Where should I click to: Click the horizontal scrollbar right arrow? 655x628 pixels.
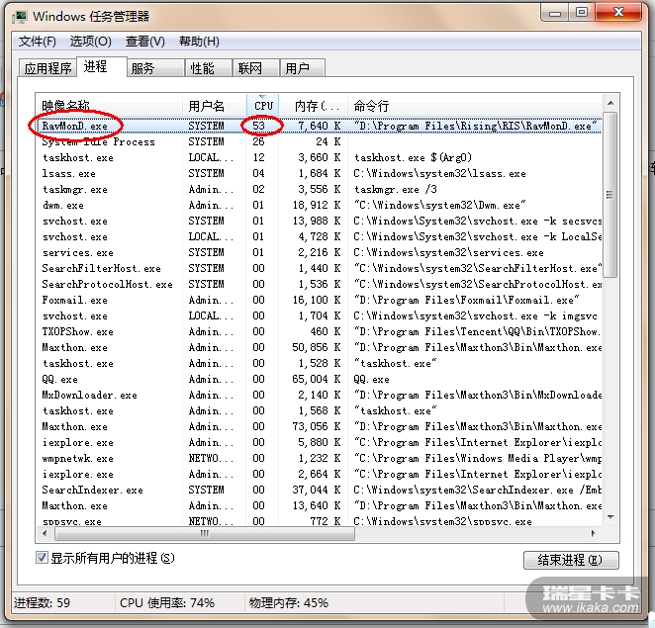[594, 533]
